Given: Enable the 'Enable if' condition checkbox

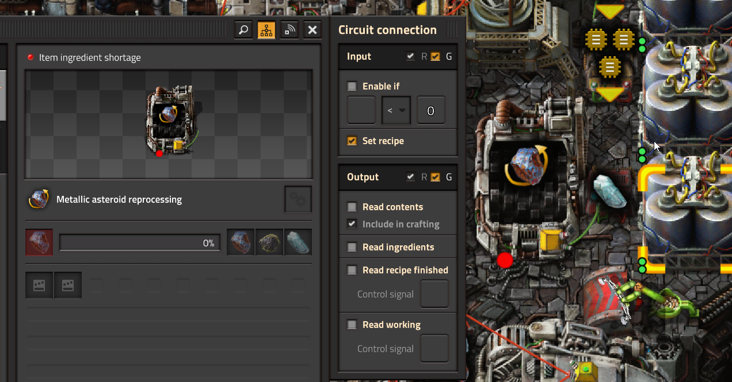Looking at the screenshot, I should [352, 86].
